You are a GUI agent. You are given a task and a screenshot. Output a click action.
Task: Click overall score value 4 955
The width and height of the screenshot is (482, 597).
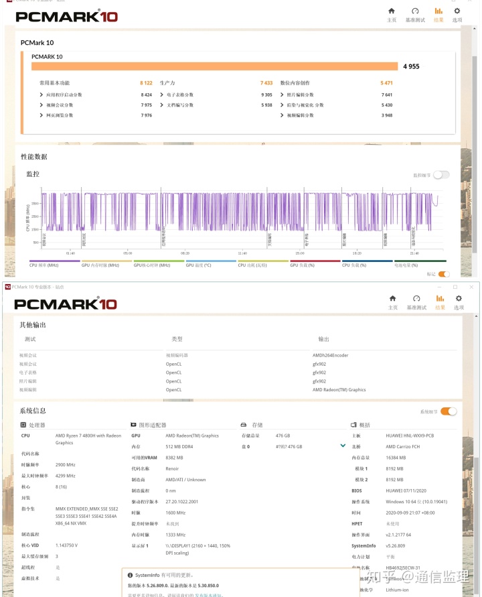pyautogui.click(x=411, y=66)
